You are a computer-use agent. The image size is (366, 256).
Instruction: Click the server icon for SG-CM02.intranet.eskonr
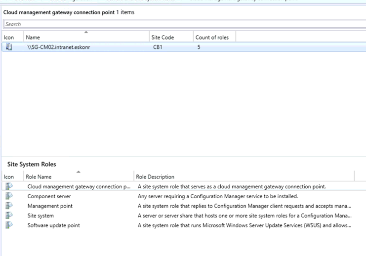8,47
